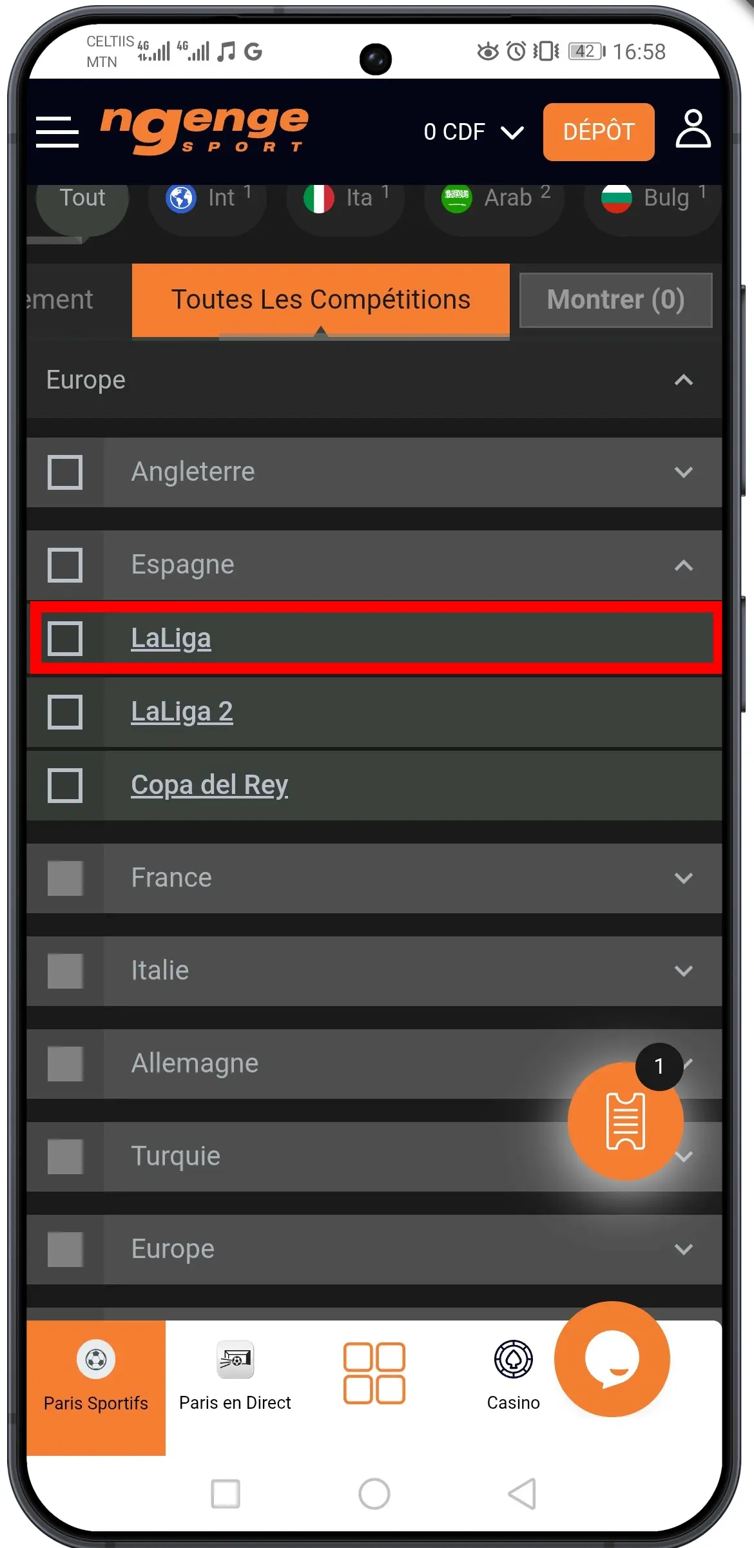Expand the Angleterre competitions
This screenshot has height=1548, width=754.
click(684, 472)
